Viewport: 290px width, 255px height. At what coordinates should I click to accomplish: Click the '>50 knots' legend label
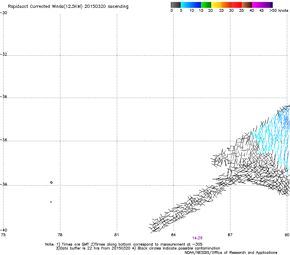tap(279, 11)
